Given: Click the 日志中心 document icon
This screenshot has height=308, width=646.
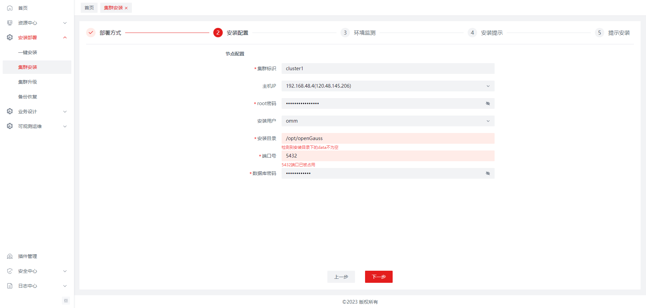Looking at the screenshot, I should pyautogui.click(x=10, y=286).
